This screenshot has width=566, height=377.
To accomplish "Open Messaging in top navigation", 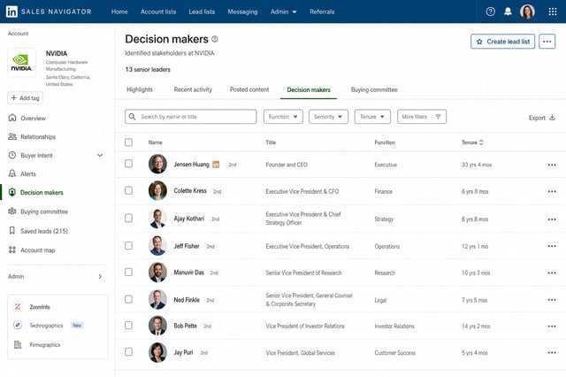I will 242,12.
